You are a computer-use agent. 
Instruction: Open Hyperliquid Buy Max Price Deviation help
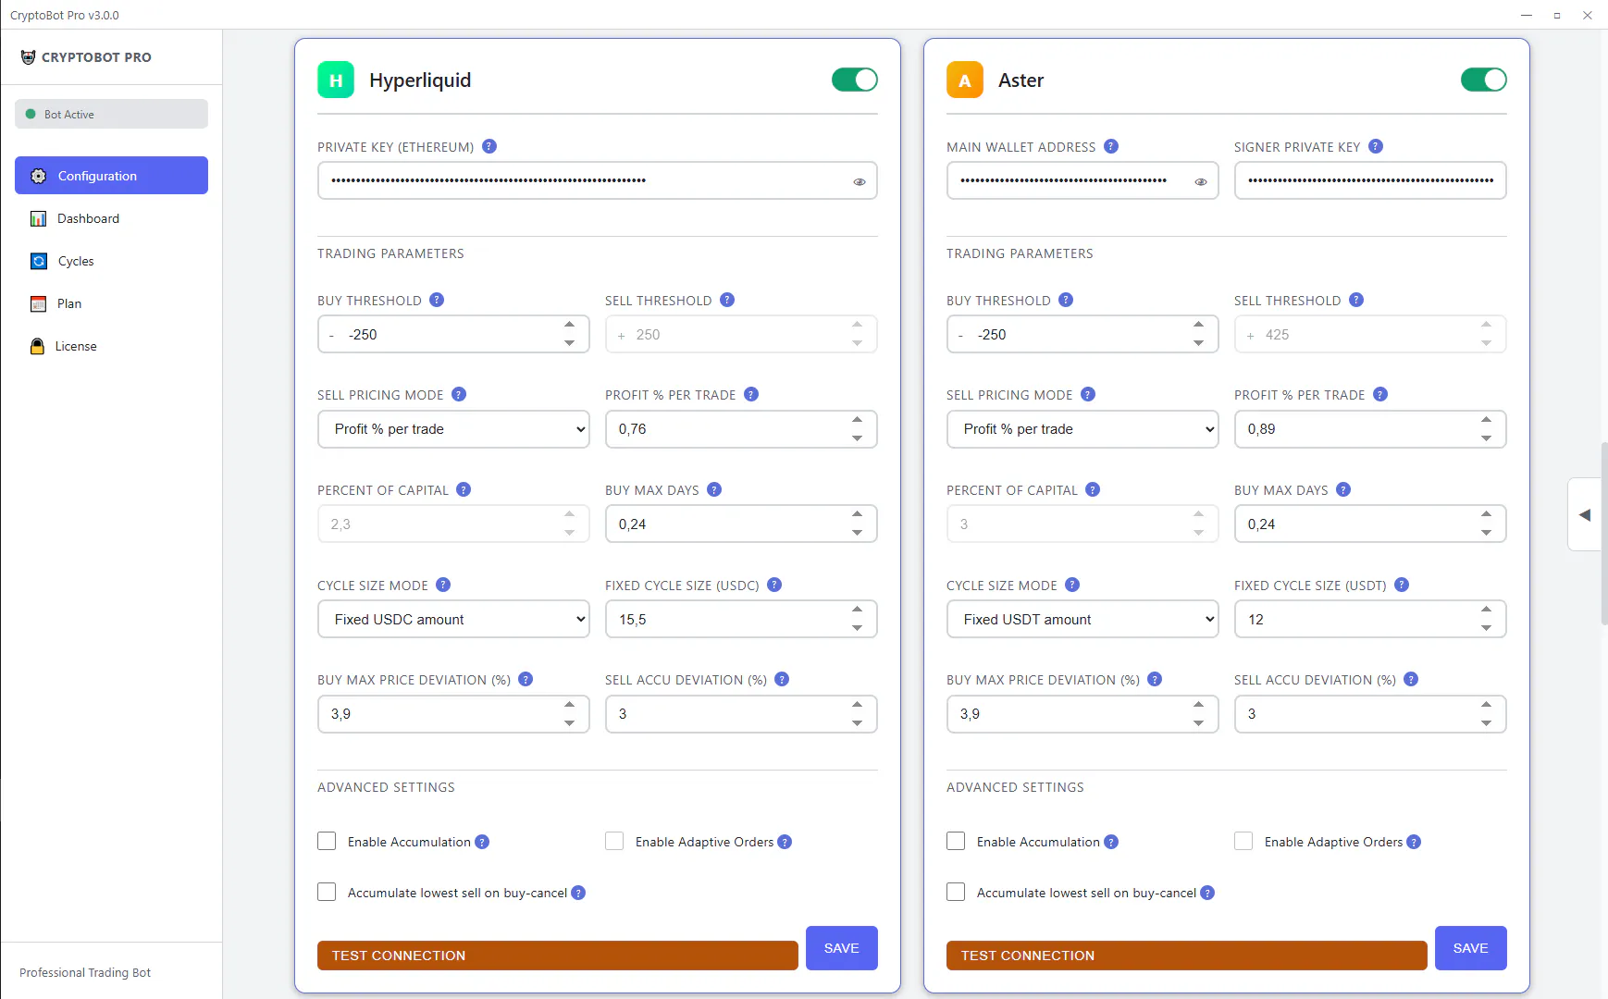pyautogui.click(x=526, y=679)
